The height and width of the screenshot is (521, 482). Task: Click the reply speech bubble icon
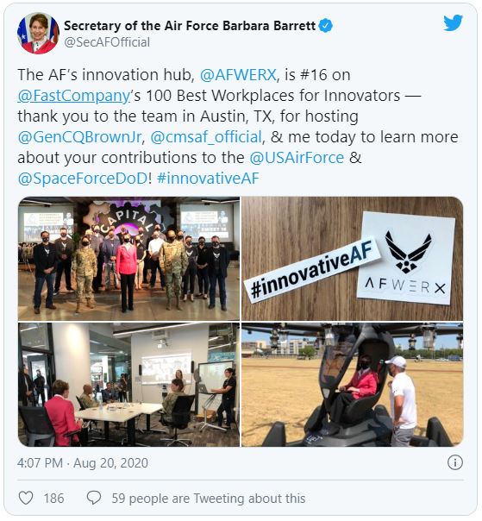[94, 498]
